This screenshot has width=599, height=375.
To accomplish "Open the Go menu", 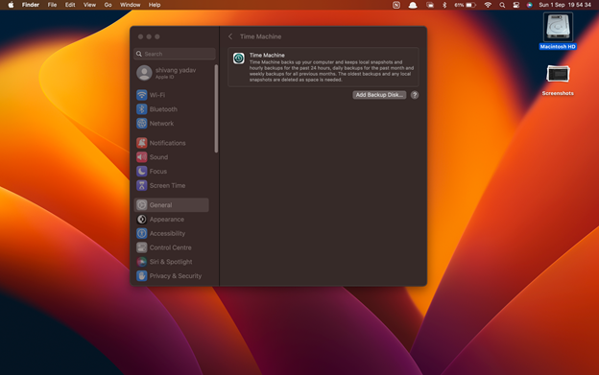I will click(x=108, y=5).
